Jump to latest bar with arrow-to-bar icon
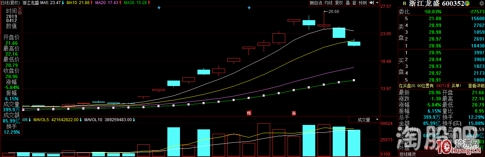 point(371,3)
